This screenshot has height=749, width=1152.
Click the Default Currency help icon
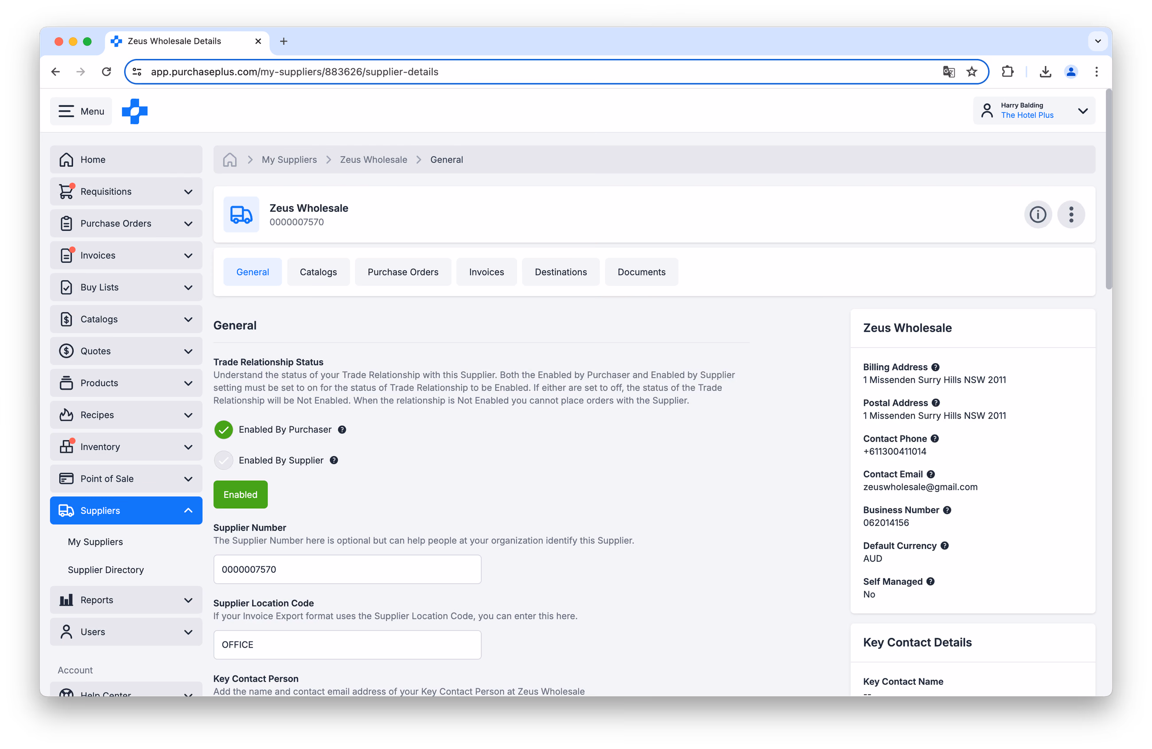[x=945, y=546]
